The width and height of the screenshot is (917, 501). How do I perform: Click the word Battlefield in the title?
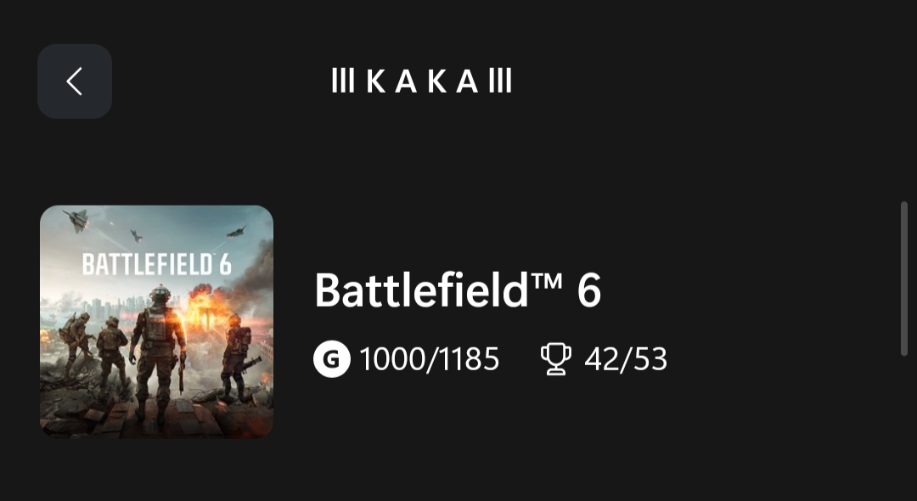(x=421, y=291)
